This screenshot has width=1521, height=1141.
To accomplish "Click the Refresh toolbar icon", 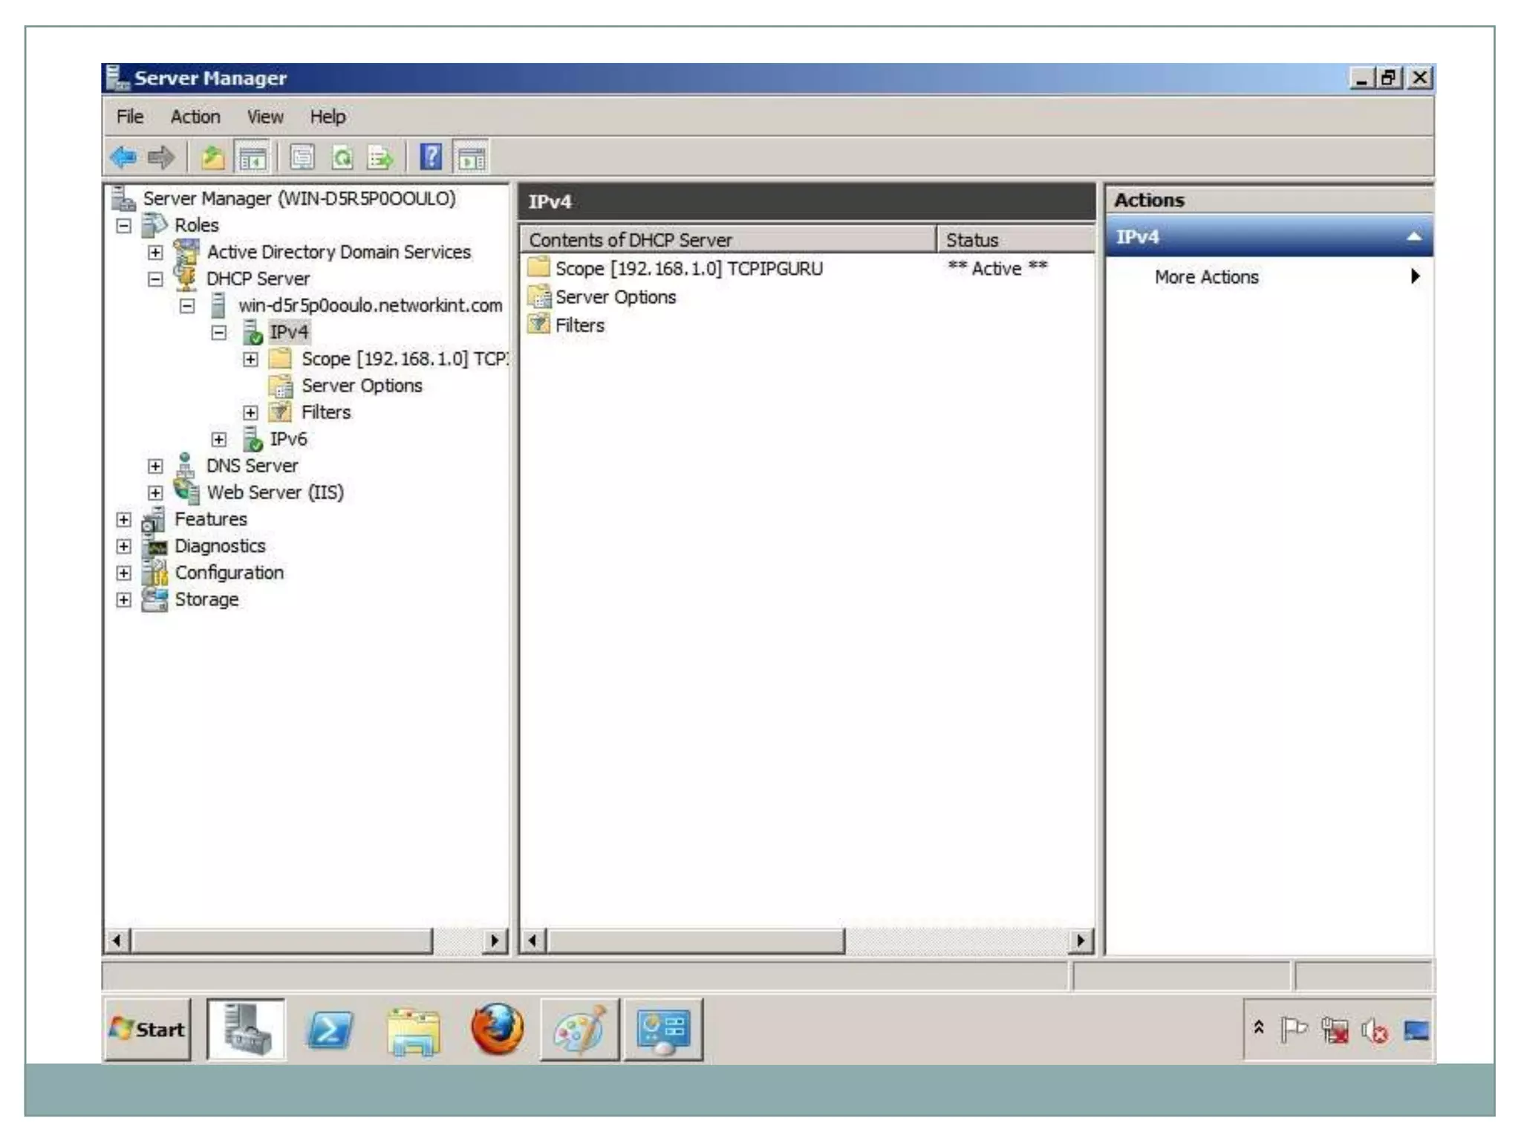I will click(342, 157).
